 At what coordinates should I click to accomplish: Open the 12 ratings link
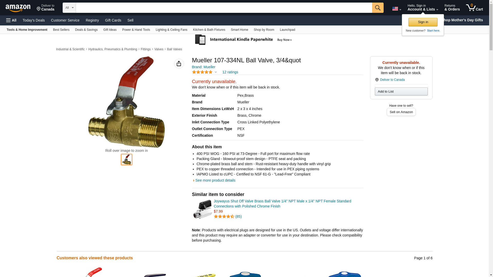point(230,72)
